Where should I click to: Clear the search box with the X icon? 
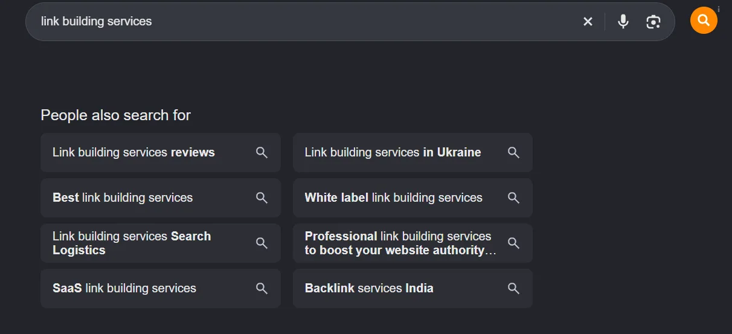pyautogui.click(x=588, y=22)
